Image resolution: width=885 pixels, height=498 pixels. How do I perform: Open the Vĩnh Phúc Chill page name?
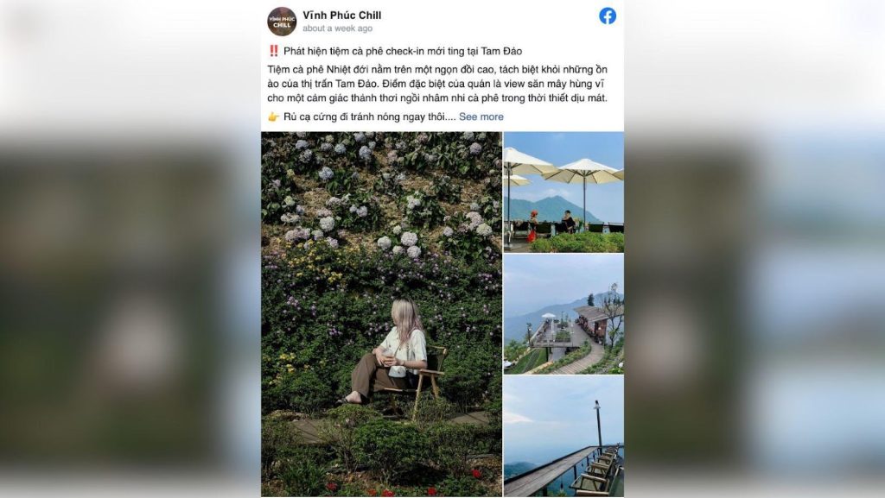341,16
